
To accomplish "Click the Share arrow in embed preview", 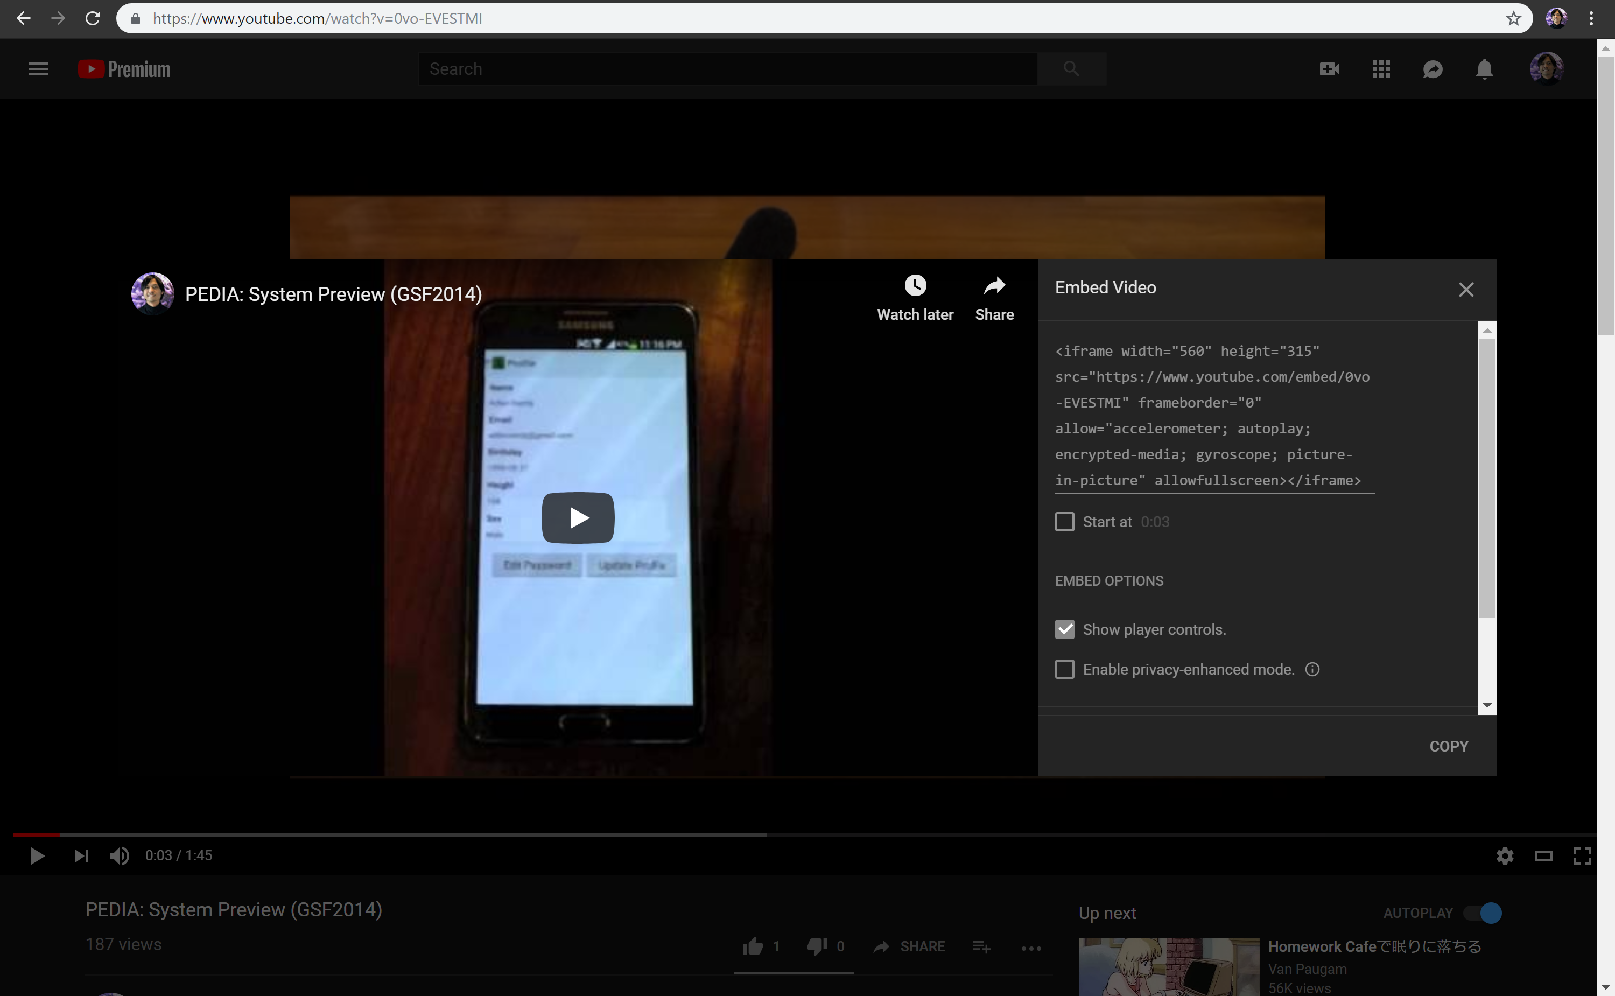I will coord(994,286).
